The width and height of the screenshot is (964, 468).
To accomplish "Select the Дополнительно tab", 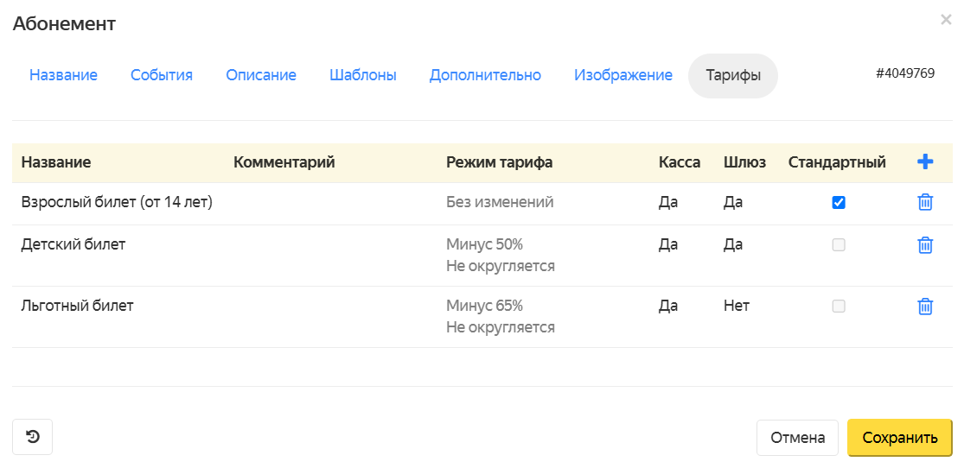I will 485,76.
